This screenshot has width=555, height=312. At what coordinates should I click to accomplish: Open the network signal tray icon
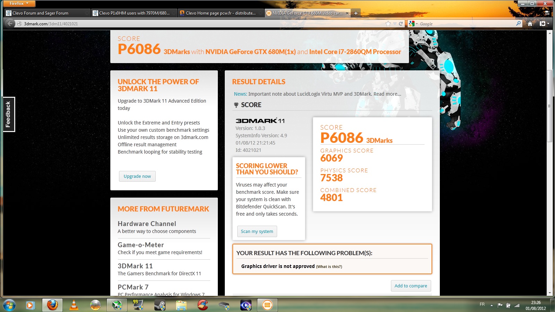[x=517, y=305]
